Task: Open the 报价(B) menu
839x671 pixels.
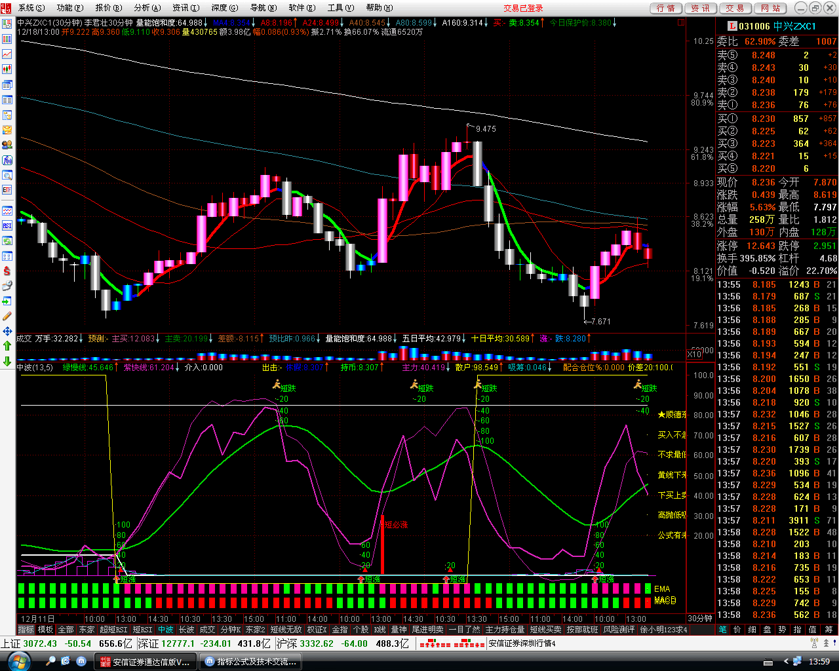Action: 108,8
